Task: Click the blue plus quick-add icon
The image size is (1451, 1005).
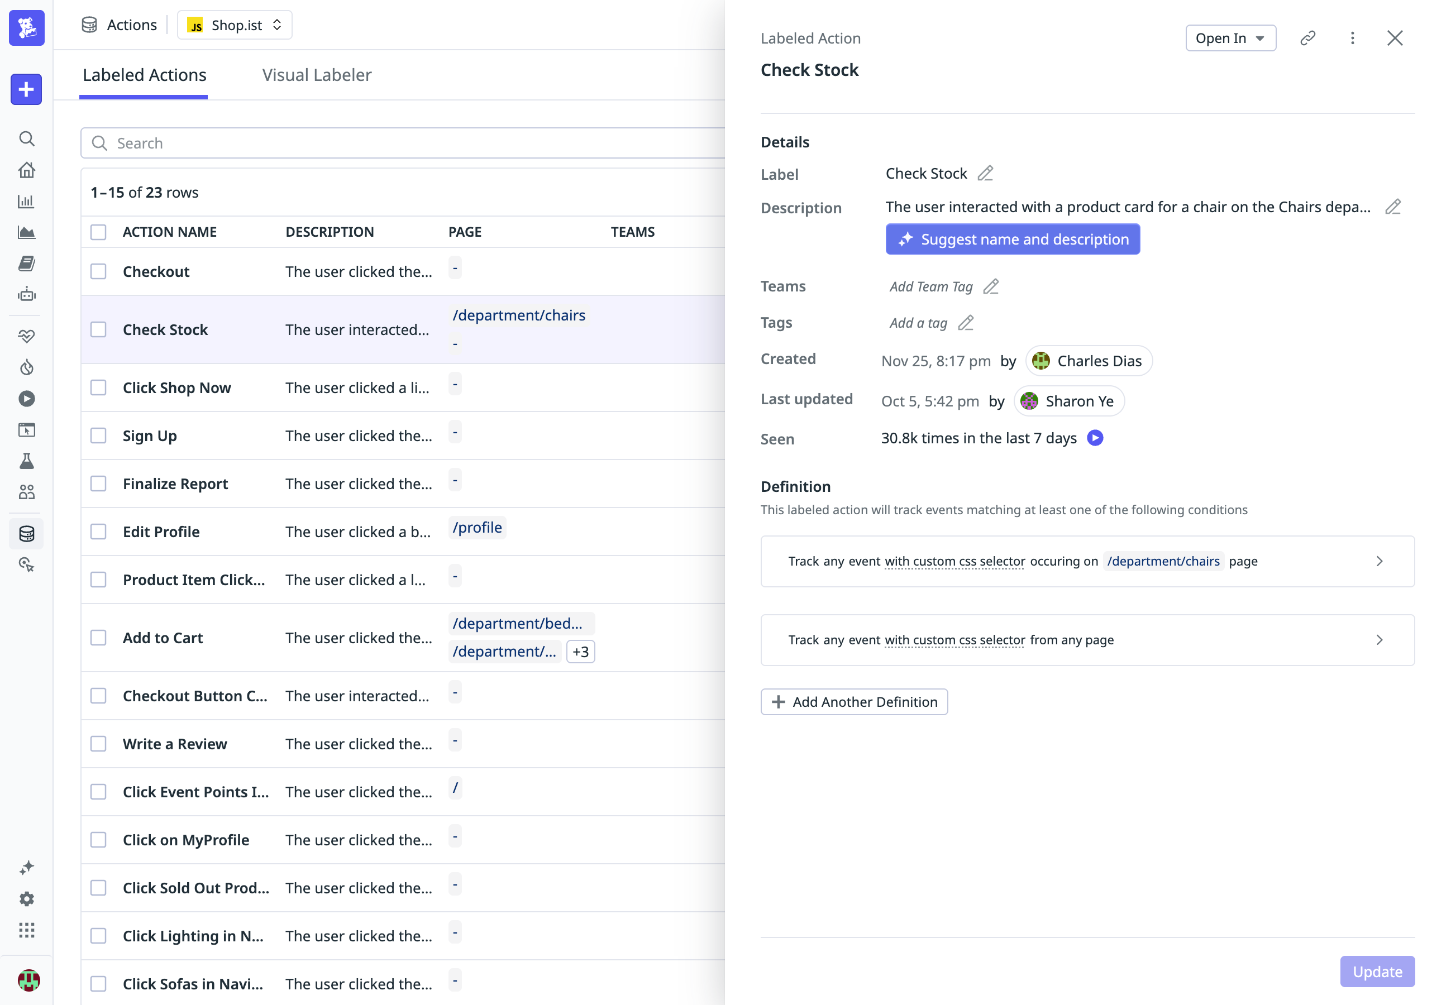Action: pyautogui.click(x=26, y=89)
